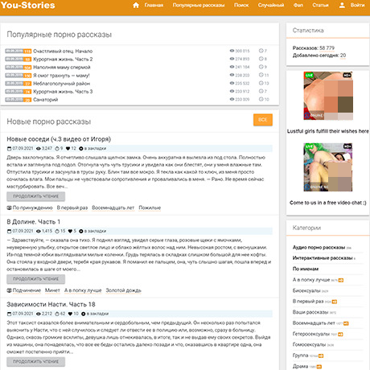
Task: Click the orange ВСЕ button
Action: 263,120
